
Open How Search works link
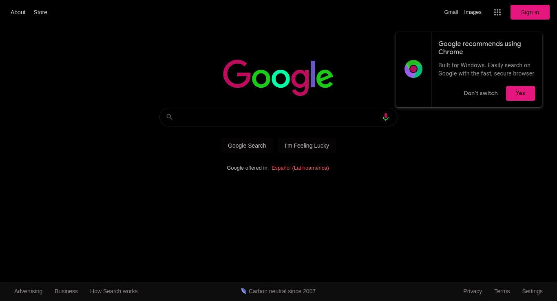click(x=114, y=291)
